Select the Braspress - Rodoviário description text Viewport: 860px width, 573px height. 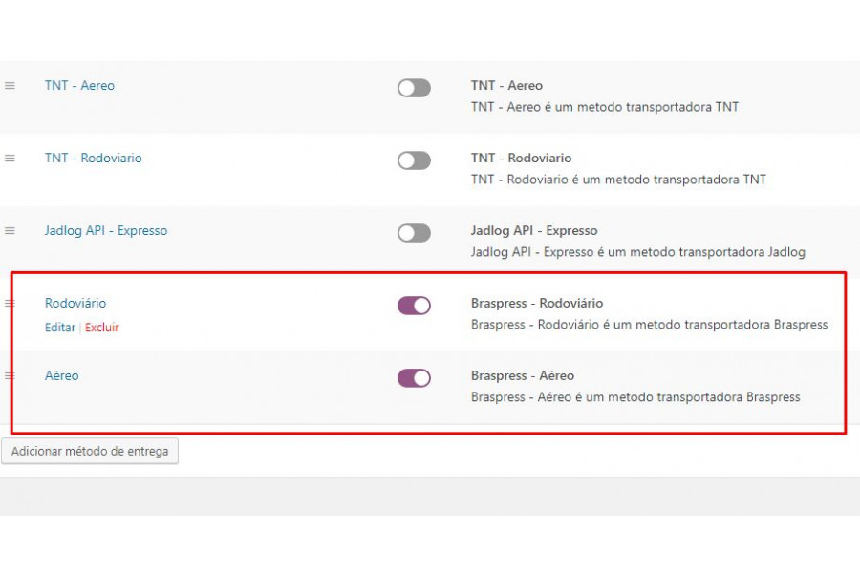650,325
